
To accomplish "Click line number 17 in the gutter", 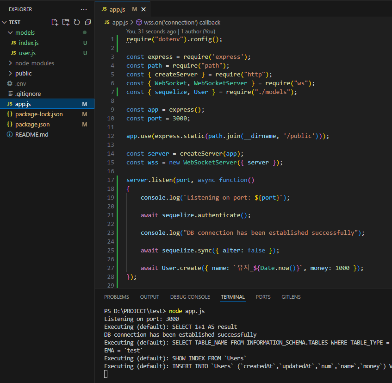I will pos(111,180).
